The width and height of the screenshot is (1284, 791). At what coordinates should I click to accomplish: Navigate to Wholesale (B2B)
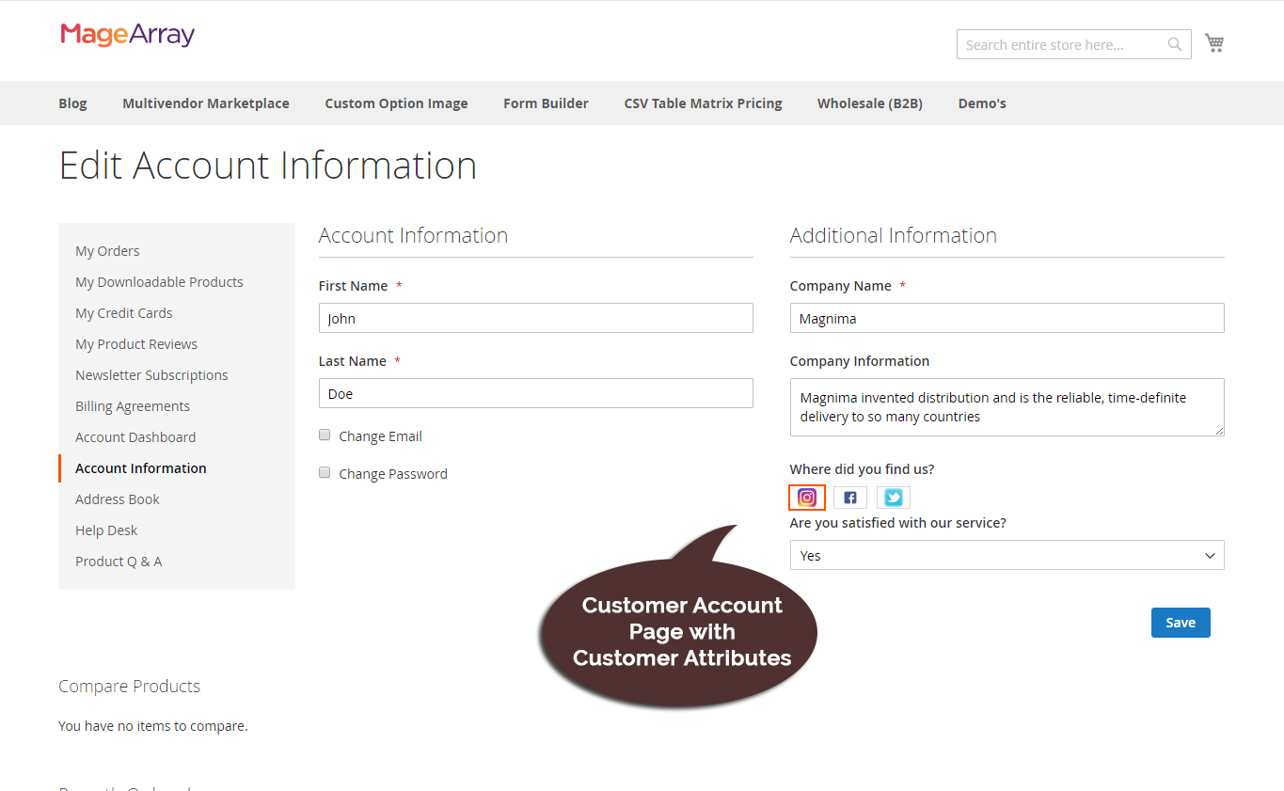[869, 103]
